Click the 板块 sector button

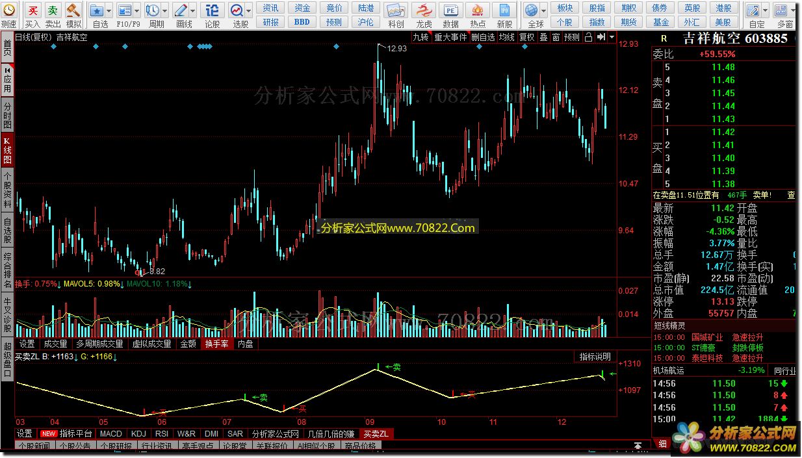565,8
